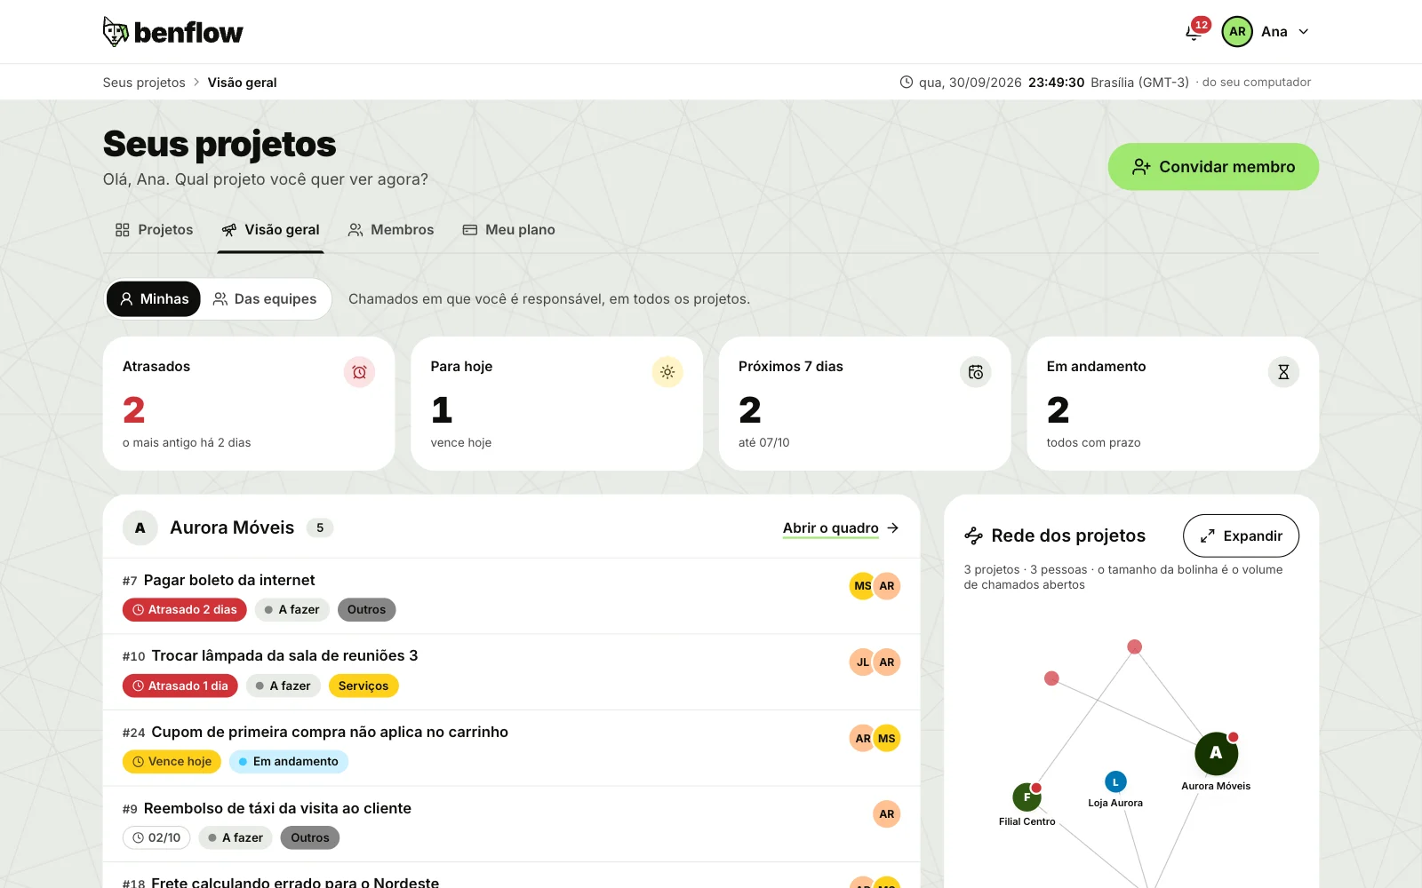Go to Seus projetos breadcrumb

click(x=144, y=83)
